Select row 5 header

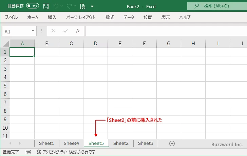pos(5,86)
